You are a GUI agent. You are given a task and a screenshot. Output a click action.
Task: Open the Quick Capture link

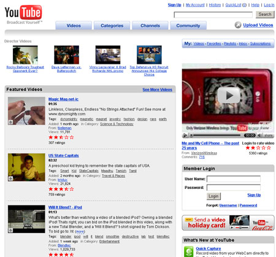click(x=209, y=248)
